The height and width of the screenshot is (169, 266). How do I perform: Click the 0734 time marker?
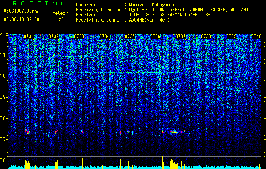click(104, 36)
